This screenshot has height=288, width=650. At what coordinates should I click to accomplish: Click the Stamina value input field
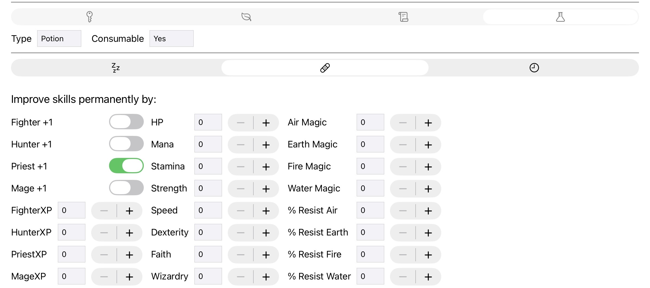tap(208, 166)
